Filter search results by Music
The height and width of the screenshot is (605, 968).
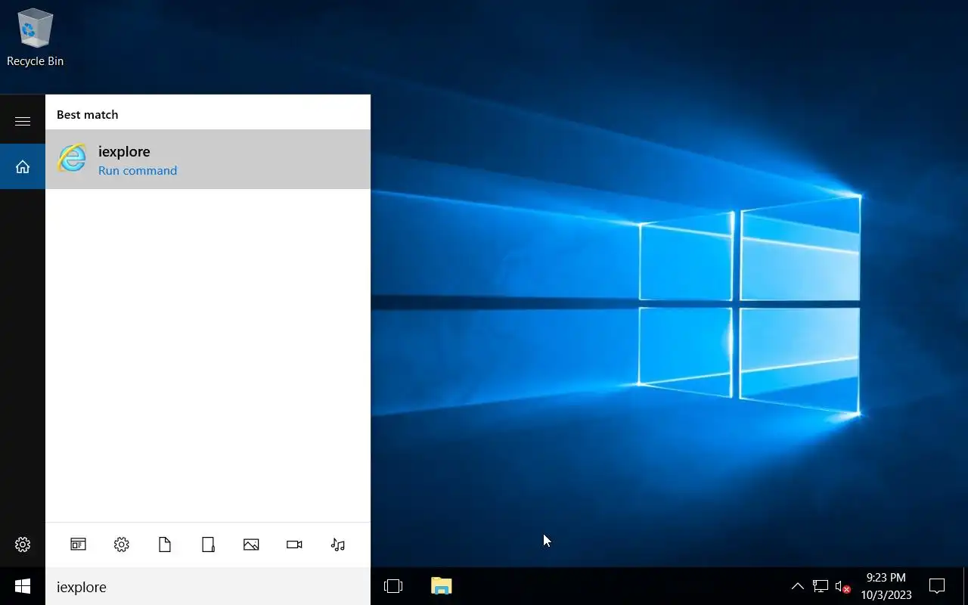338,544
